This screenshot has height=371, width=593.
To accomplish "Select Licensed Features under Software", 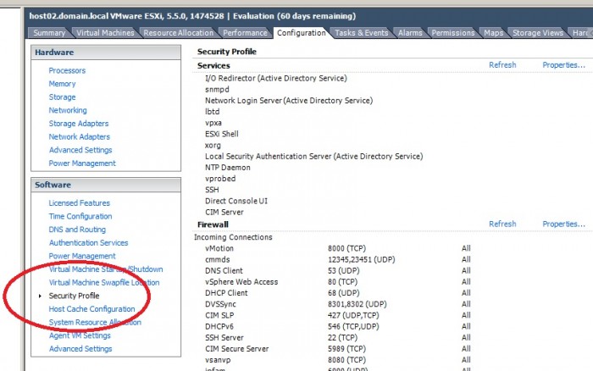I will coord(79,203).
